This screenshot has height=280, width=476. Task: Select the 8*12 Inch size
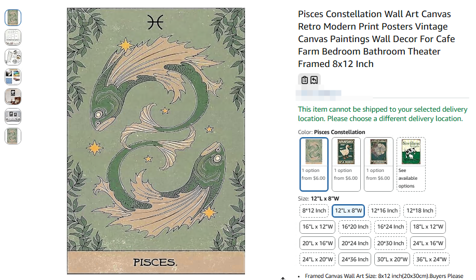click(314, 210)
